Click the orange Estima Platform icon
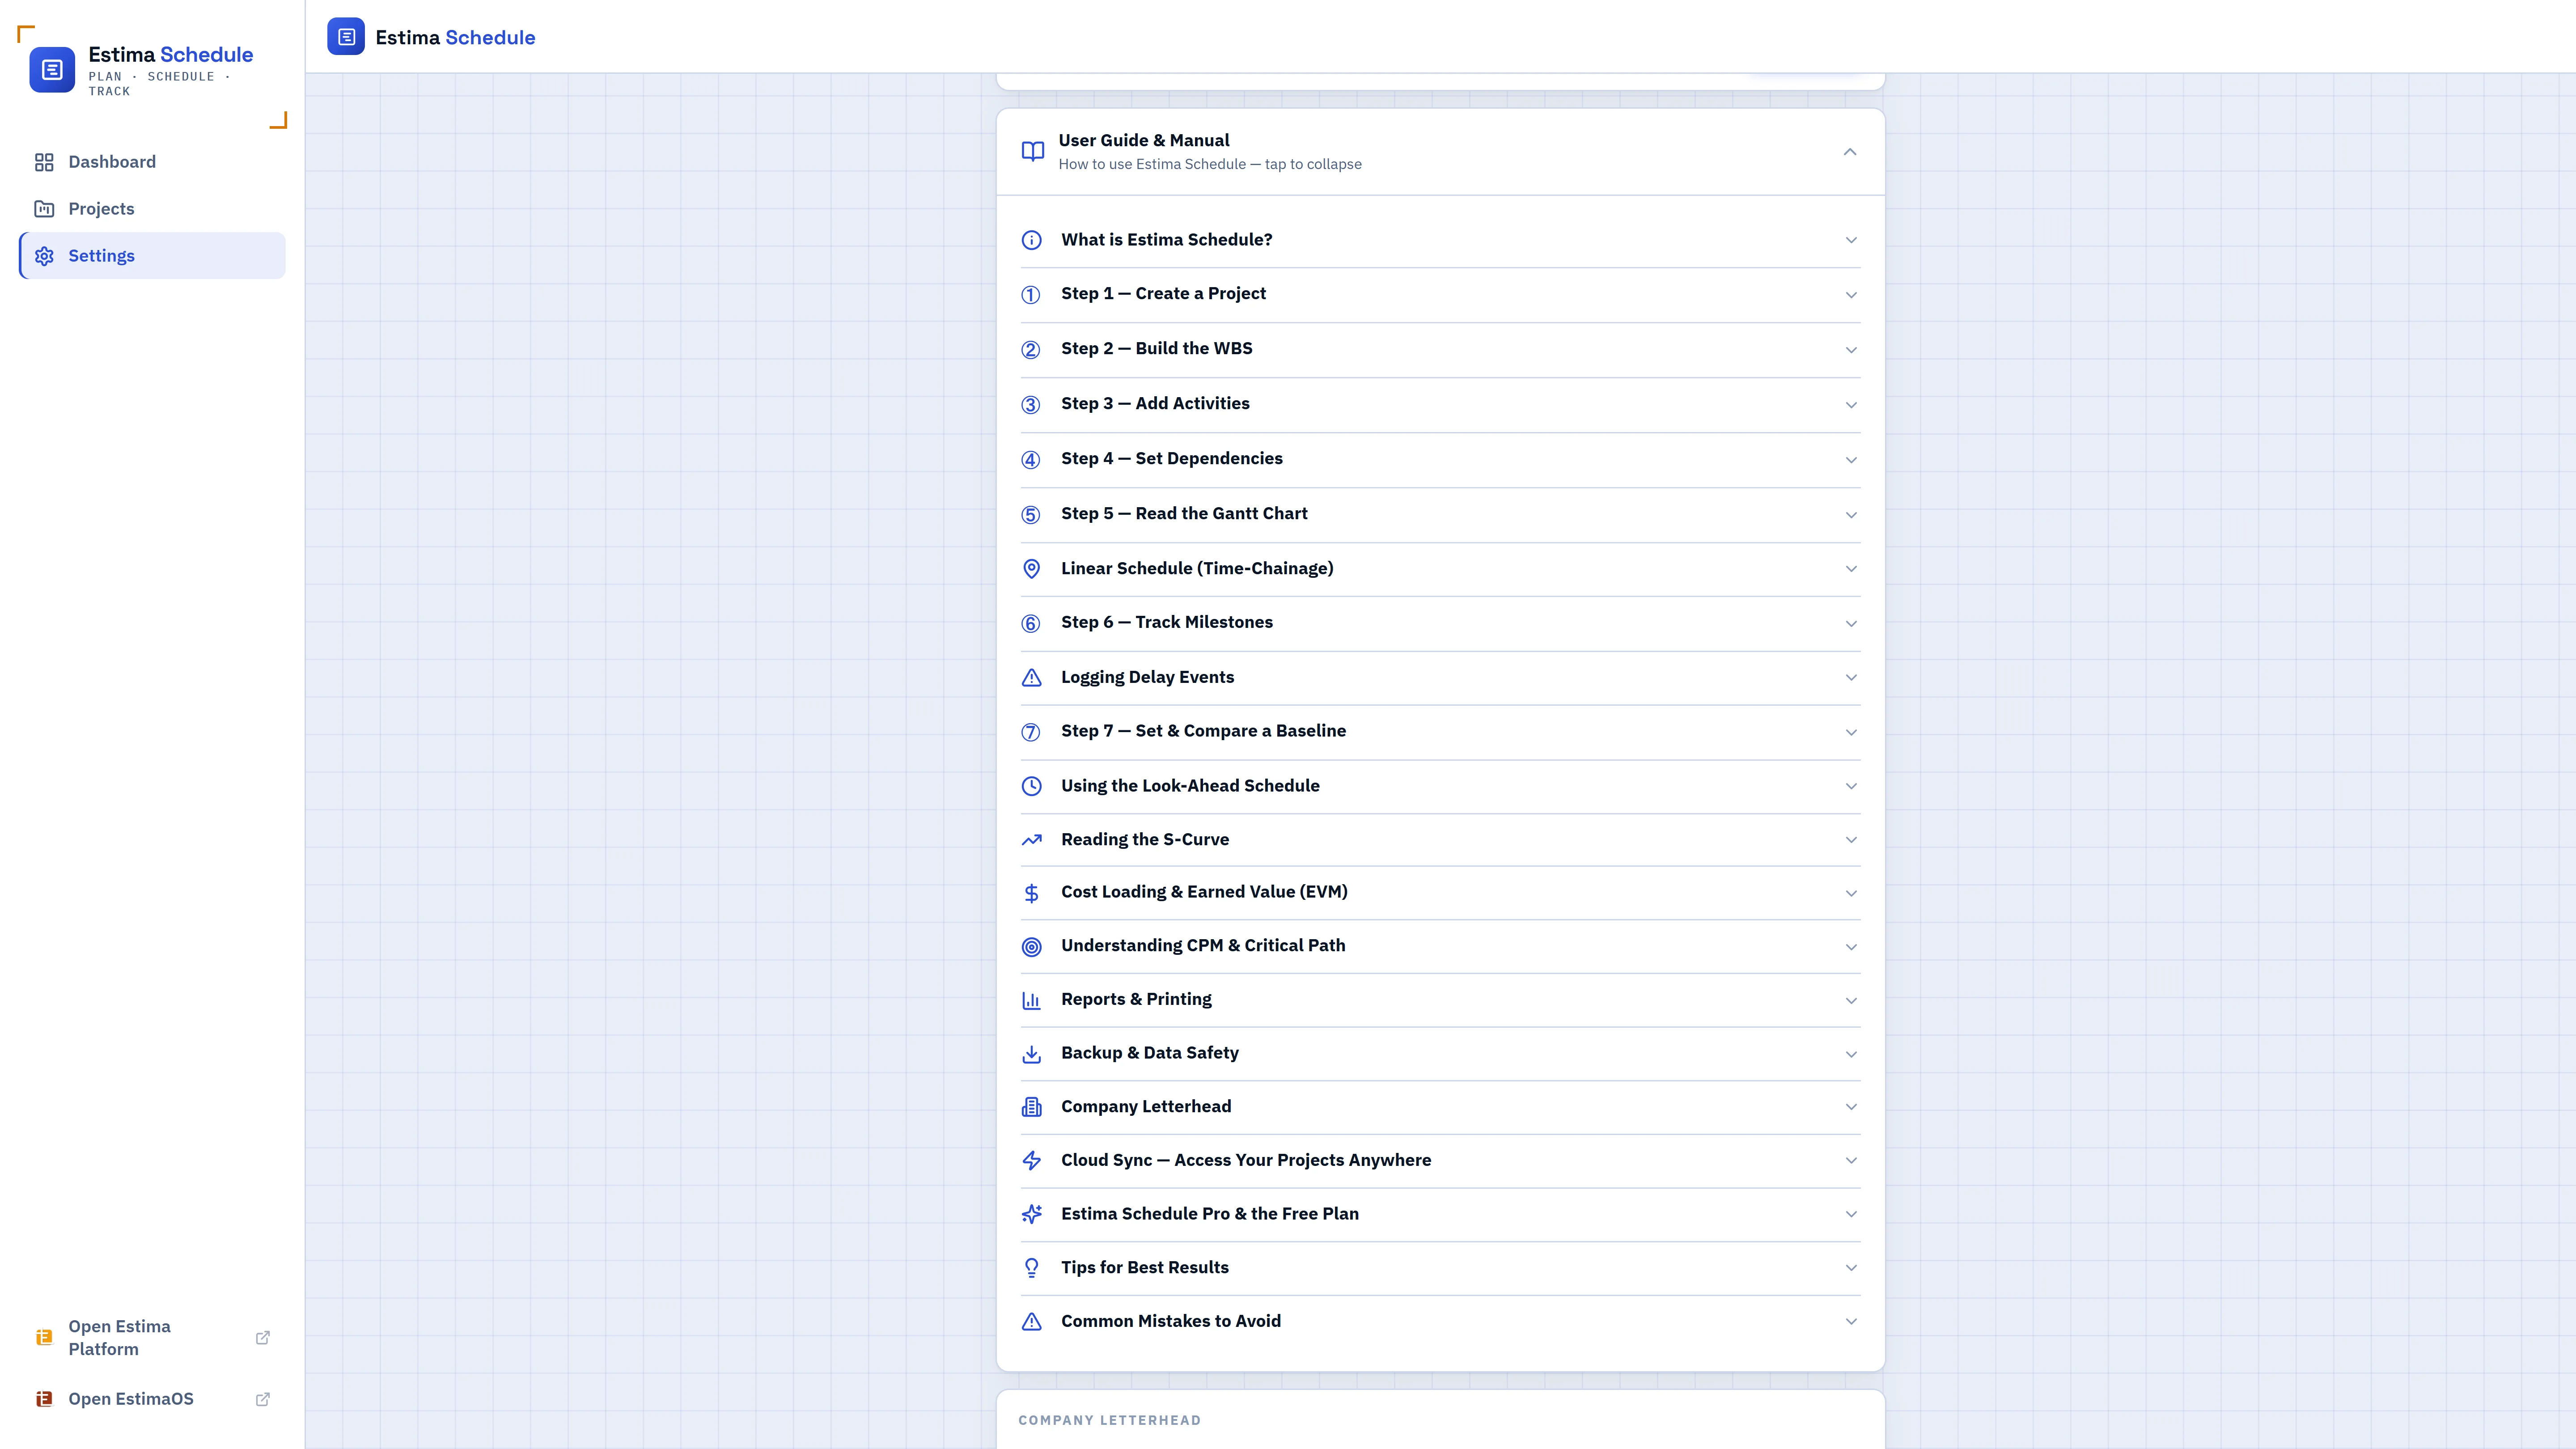The height and width of the screenshot is (1449, 2576). coord(44,1337)
